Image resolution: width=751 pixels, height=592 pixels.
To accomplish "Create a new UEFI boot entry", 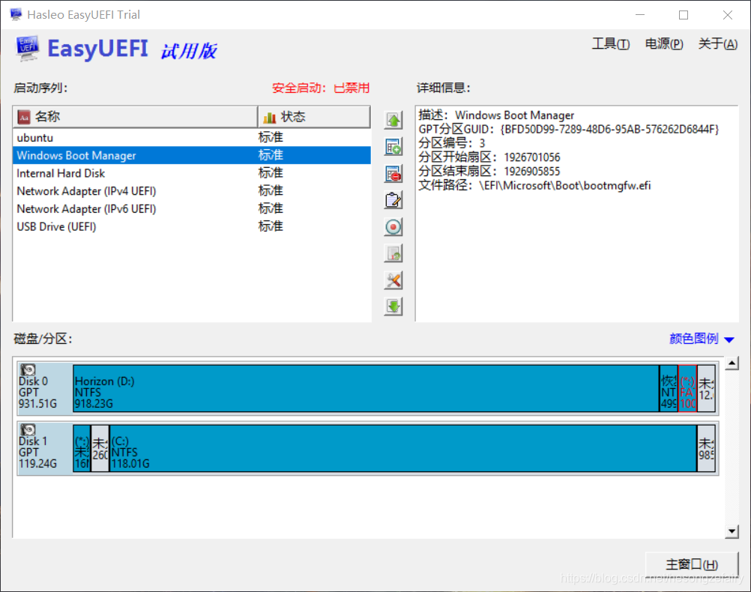I will point(393,146).
